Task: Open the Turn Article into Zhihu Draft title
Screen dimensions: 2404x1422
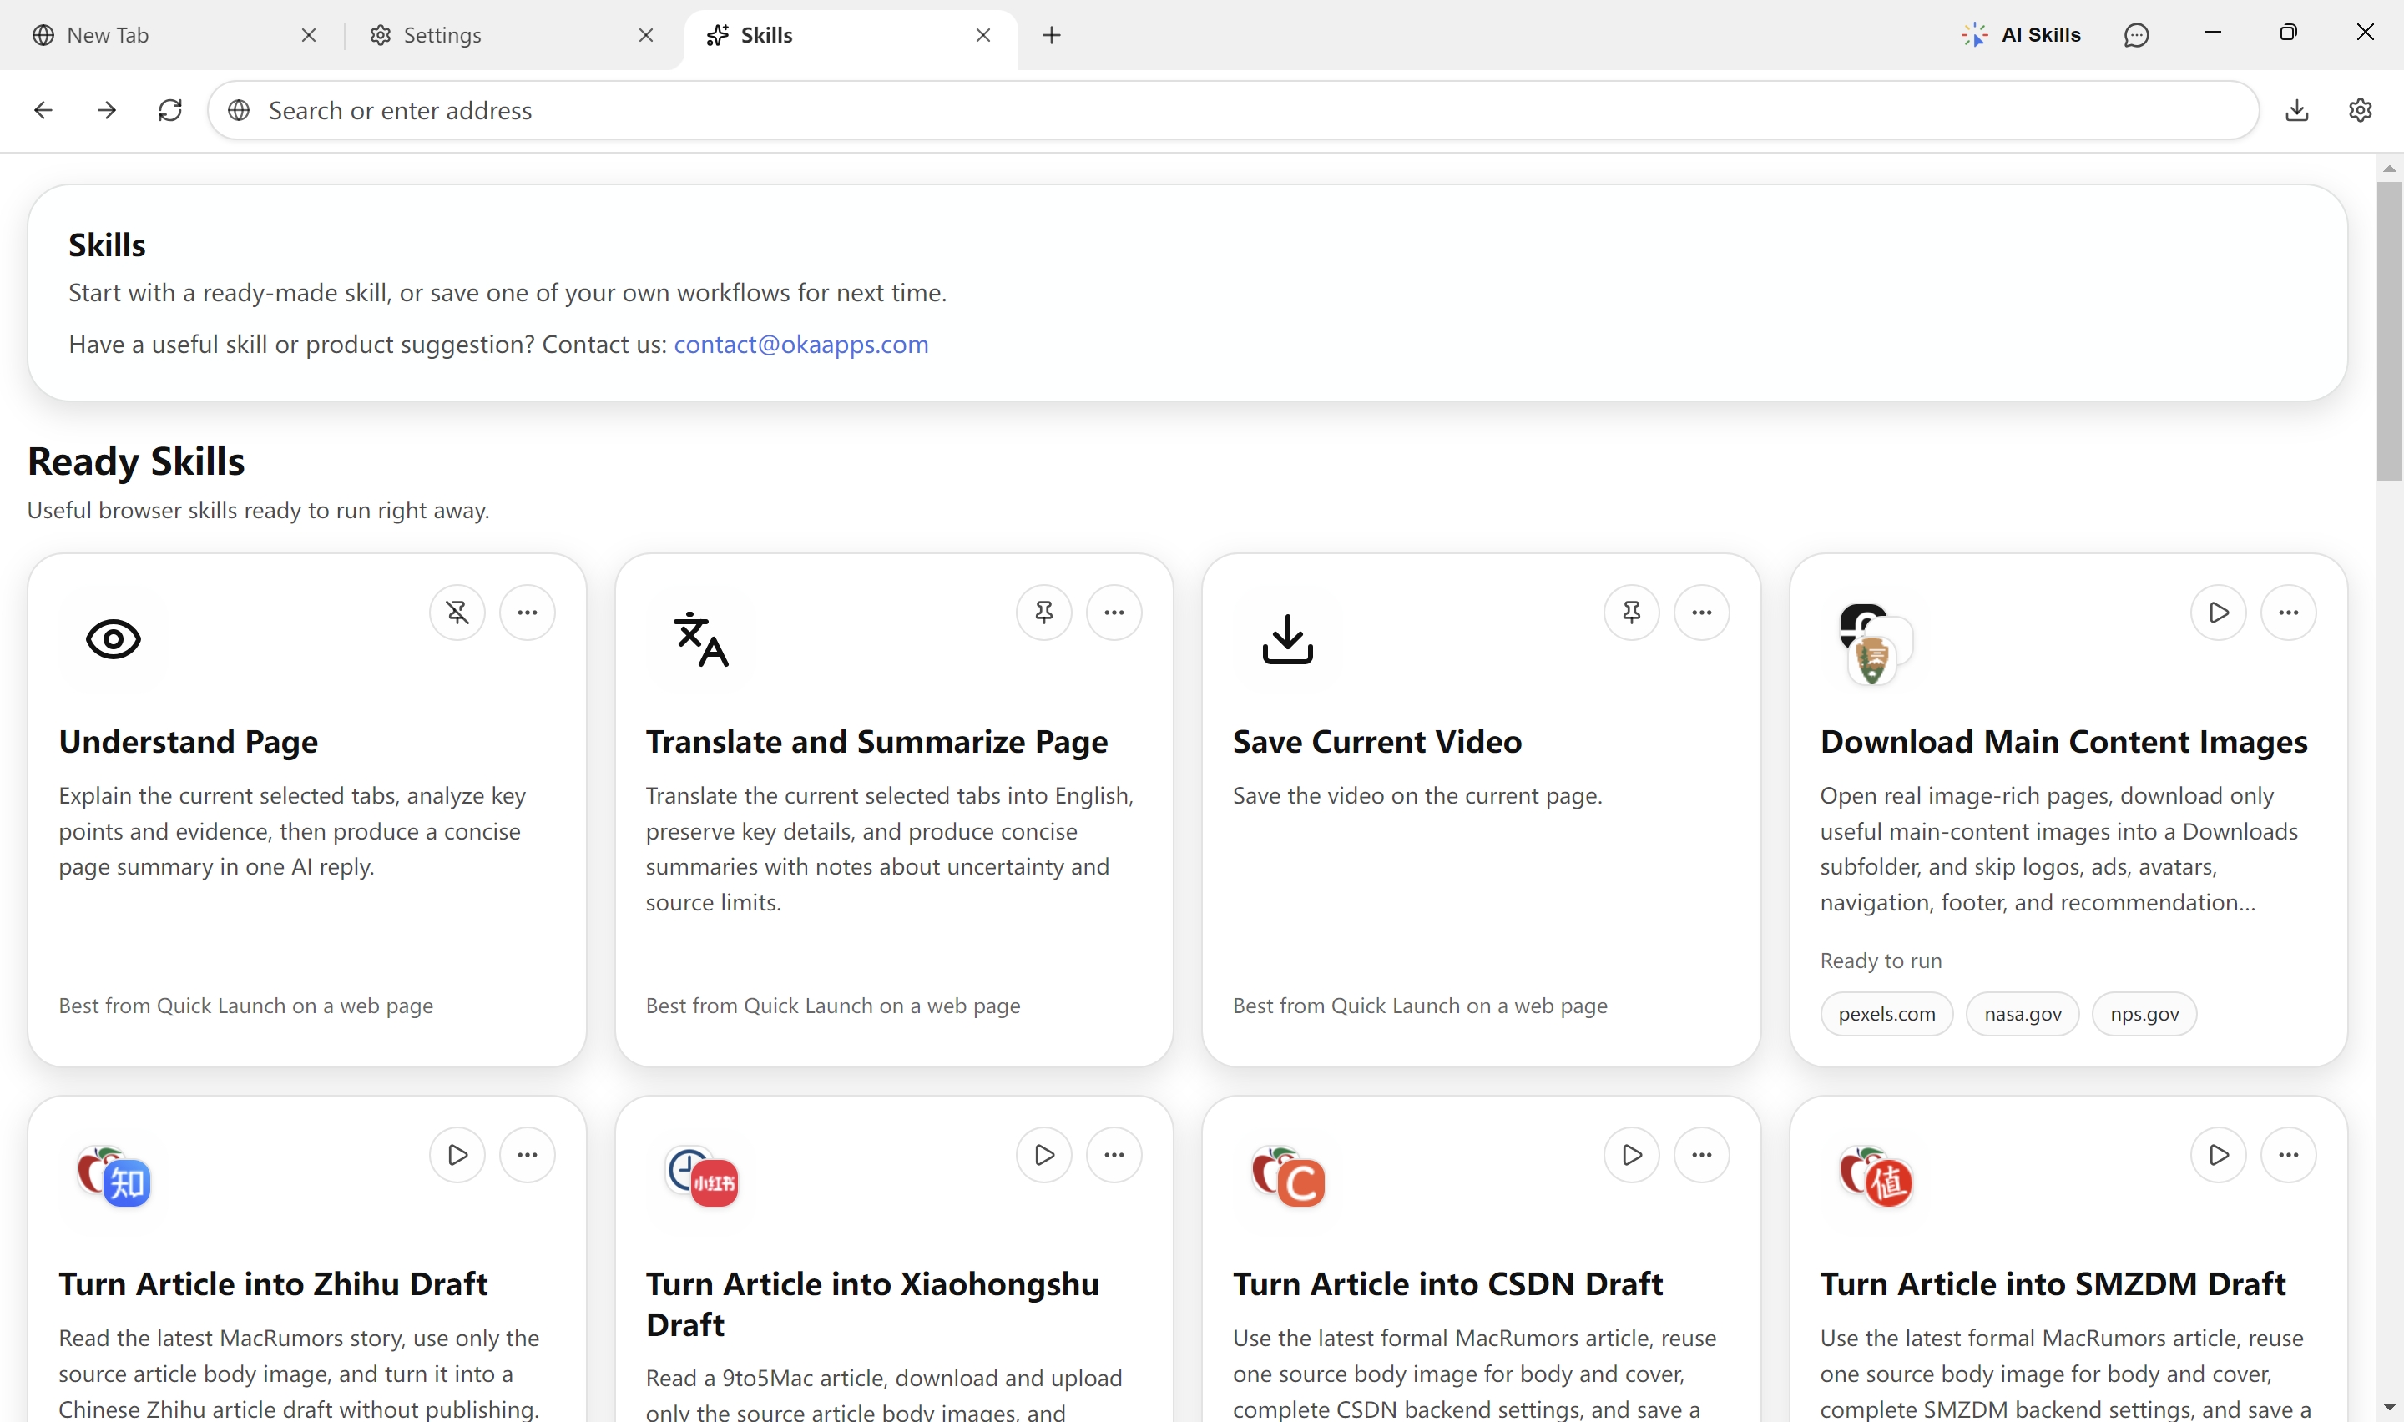Action: [273, 1284]
